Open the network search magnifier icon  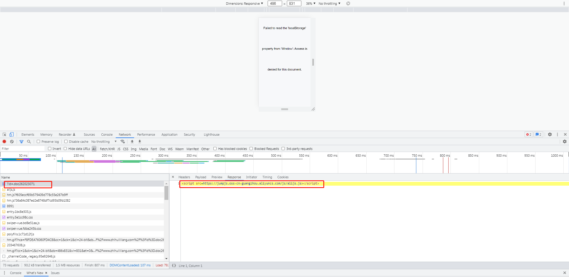pos(29,142)
